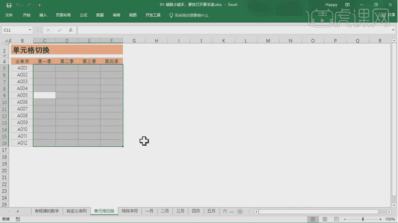Open the Customize Quick Access Toolbar dropdown
This screenshot has height=223, width=398.
(x=39, y=5)
